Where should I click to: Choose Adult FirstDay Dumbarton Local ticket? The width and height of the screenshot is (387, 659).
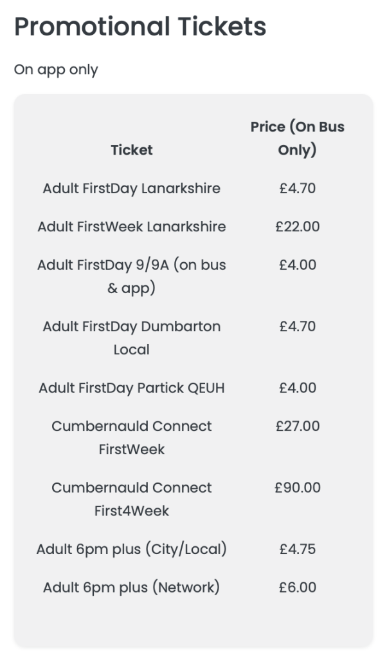pyautogui.click(x=132, y=338)
